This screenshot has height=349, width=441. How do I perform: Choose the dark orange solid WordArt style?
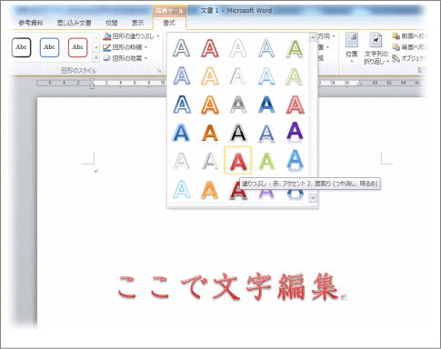point(210,133)
